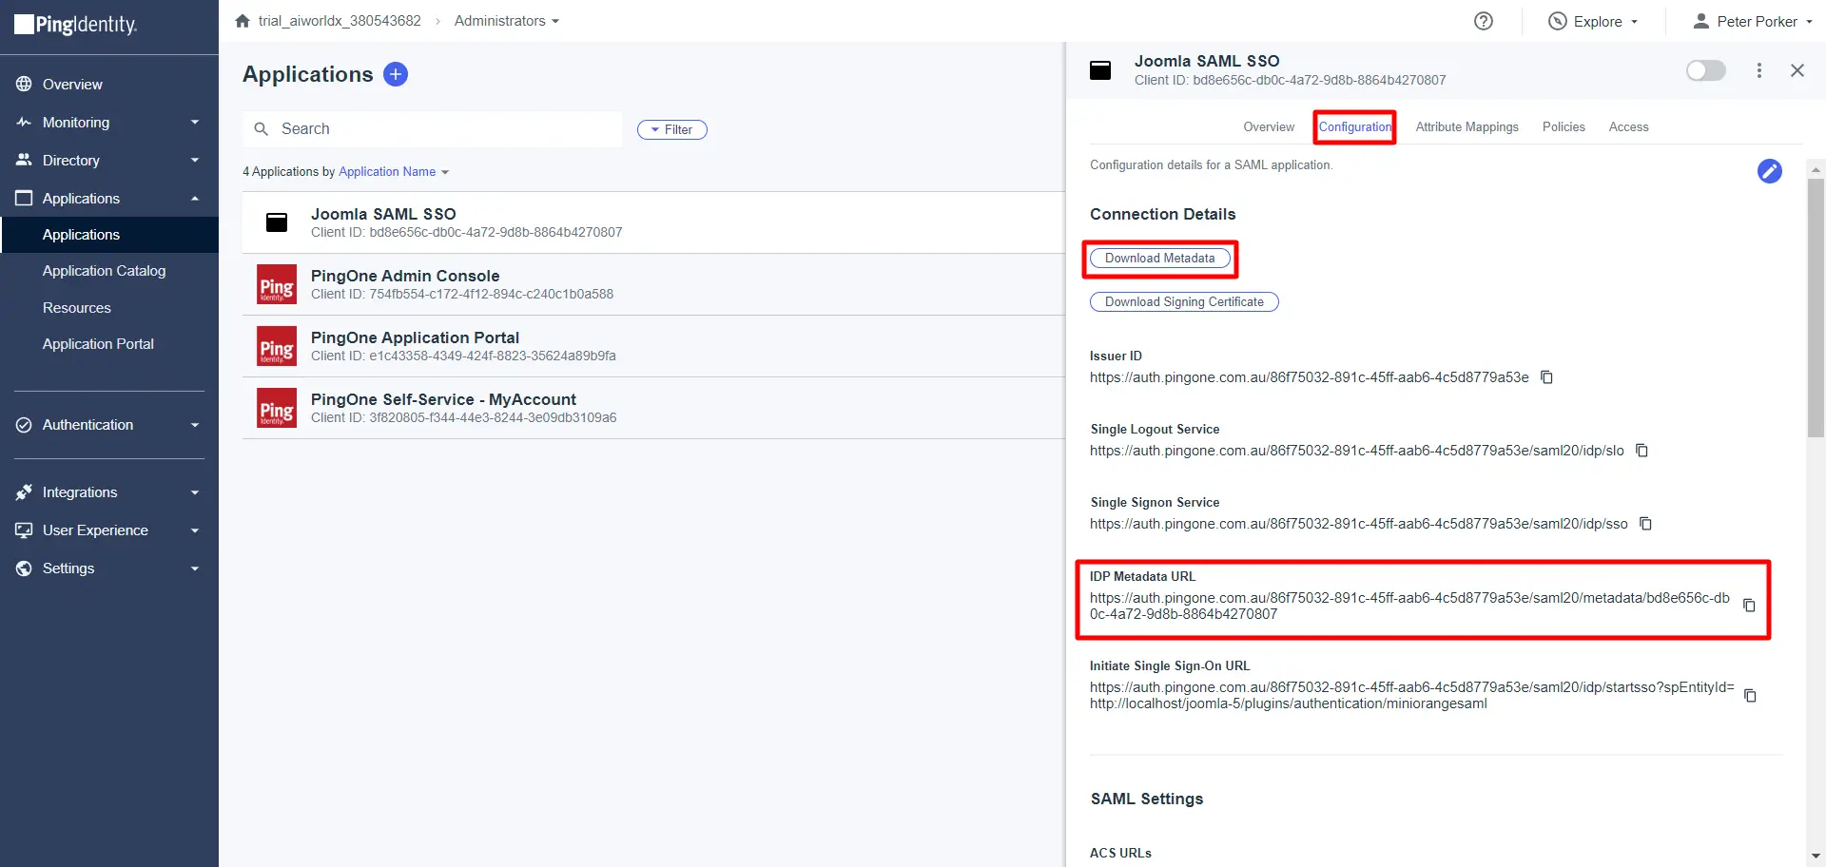Select Applications sub-item in sidebar
Image resolution: width=1826 pixels, height=867 pixels.
[109, 235]
